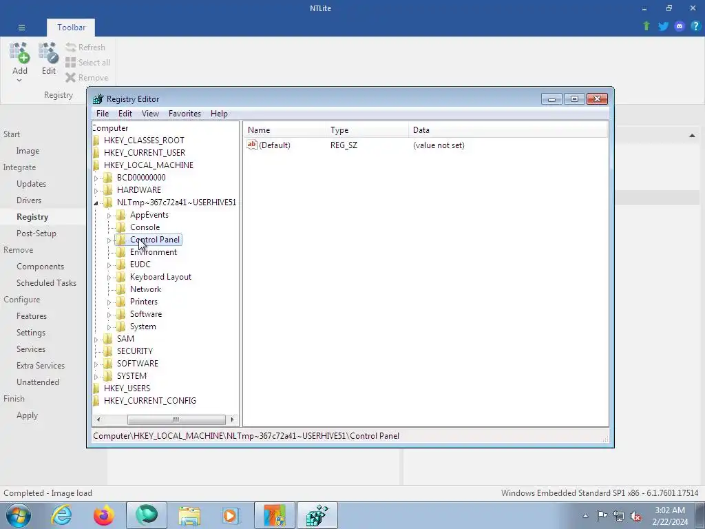Expand the Software subkey under NLTmp

click(109, 315)
